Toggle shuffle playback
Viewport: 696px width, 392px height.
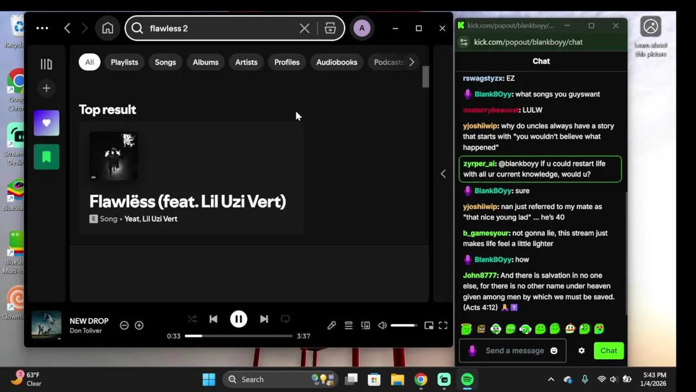click(192, 319)
